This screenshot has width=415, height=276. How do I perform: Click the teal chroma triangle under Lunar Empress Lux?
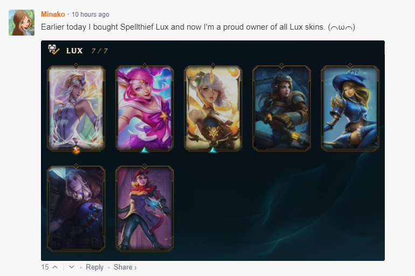[213, 149]
